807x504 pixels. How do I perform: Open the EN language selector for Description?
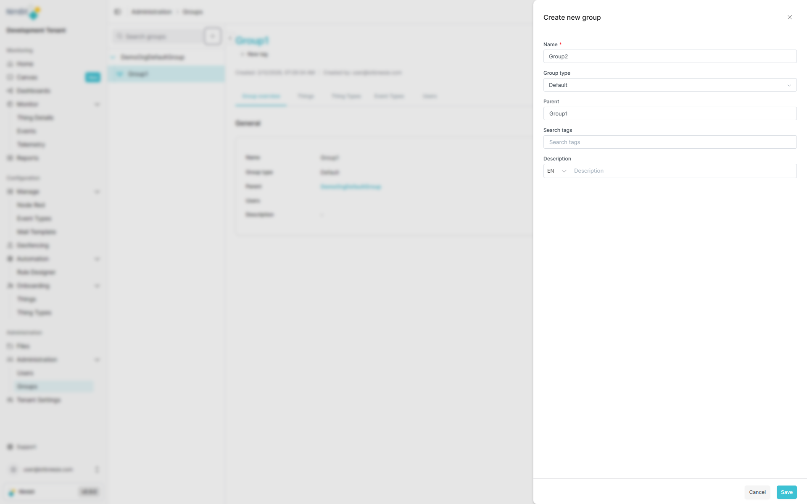click(x=556, y=171)
